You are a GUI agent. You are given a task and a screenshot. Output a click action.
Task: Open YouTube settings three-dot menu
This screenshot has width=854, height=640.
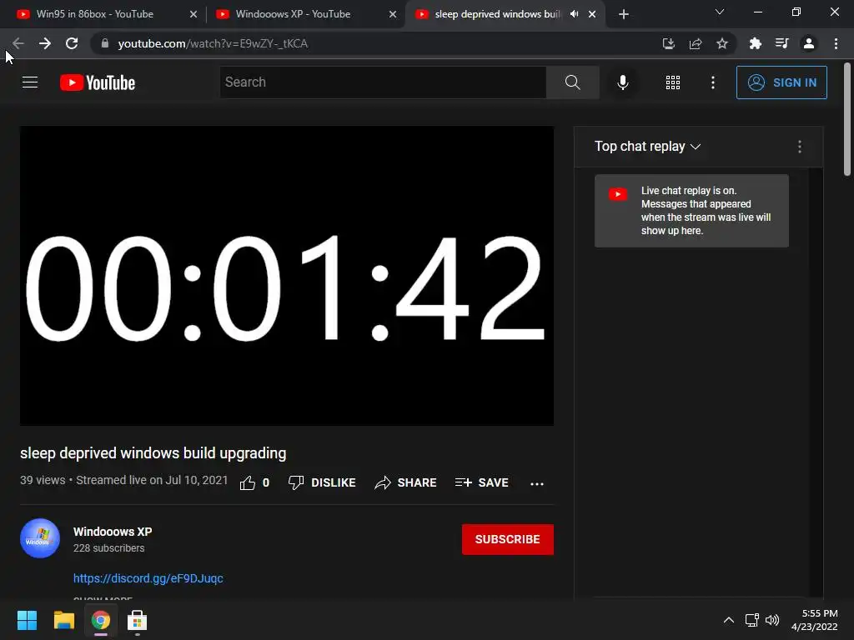713,82
